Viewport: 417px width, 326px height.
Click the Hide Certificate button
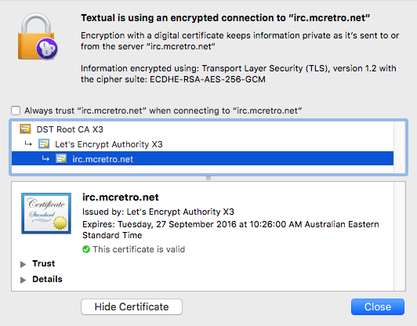[132, 306]
